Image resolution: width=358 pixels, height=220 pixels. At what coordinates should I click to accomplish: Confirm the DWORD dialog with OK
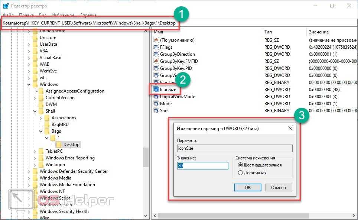(x=248, y=188)
